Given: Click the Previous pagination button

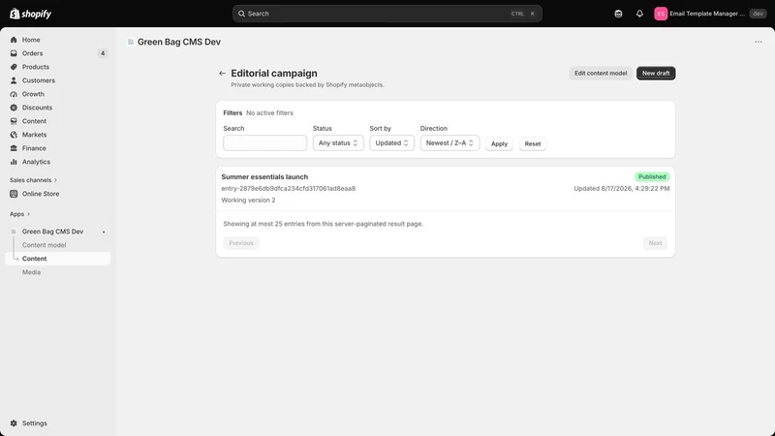Looking at the screenshot, I should click(x=241, y=243).
